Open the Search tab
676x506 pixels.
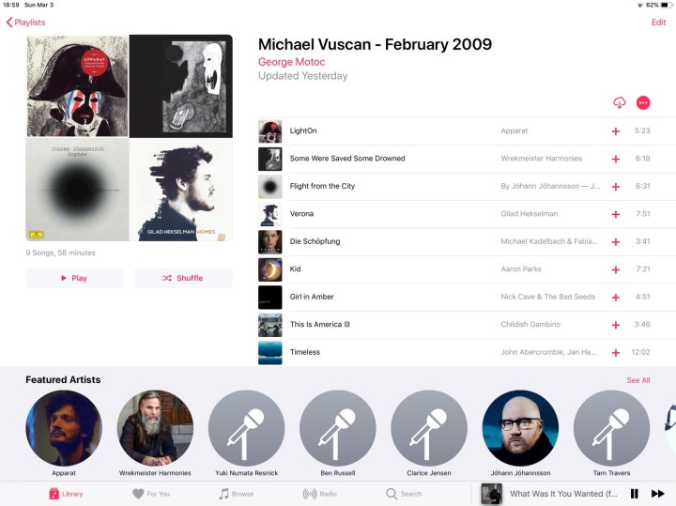tap(404, 494)
